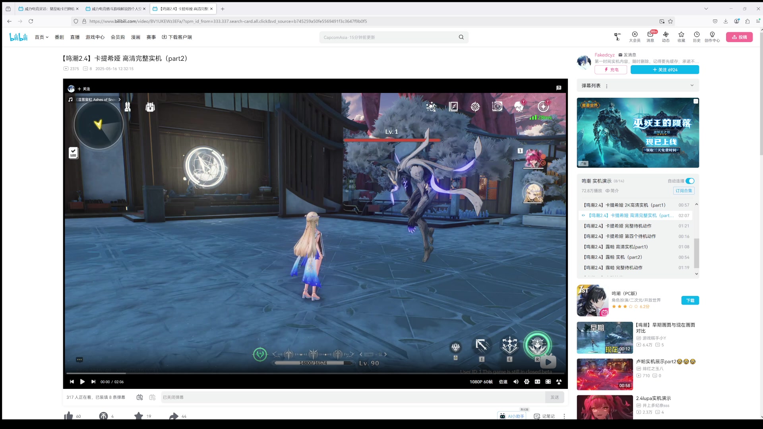Viewport: 763px width, 429px height.
Task: Mute the video volume icon
Action: (x=516, y=382)
